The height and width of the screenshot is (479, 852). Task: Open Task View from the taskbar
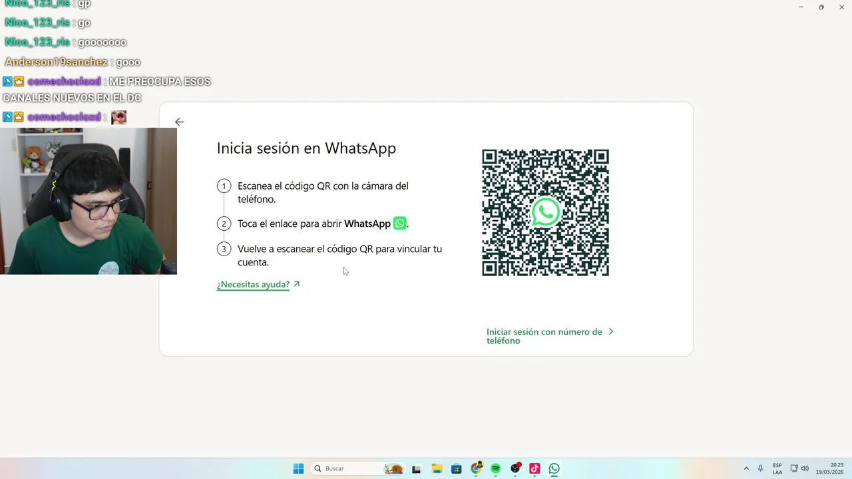click(417, 469)
